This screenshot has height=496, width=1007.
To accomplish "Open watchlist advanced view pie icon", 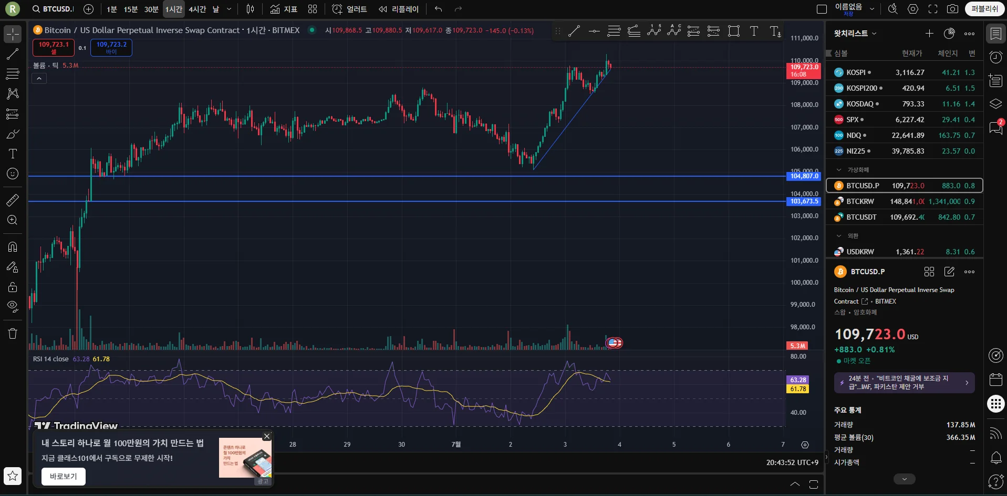I will coord(949,34).
